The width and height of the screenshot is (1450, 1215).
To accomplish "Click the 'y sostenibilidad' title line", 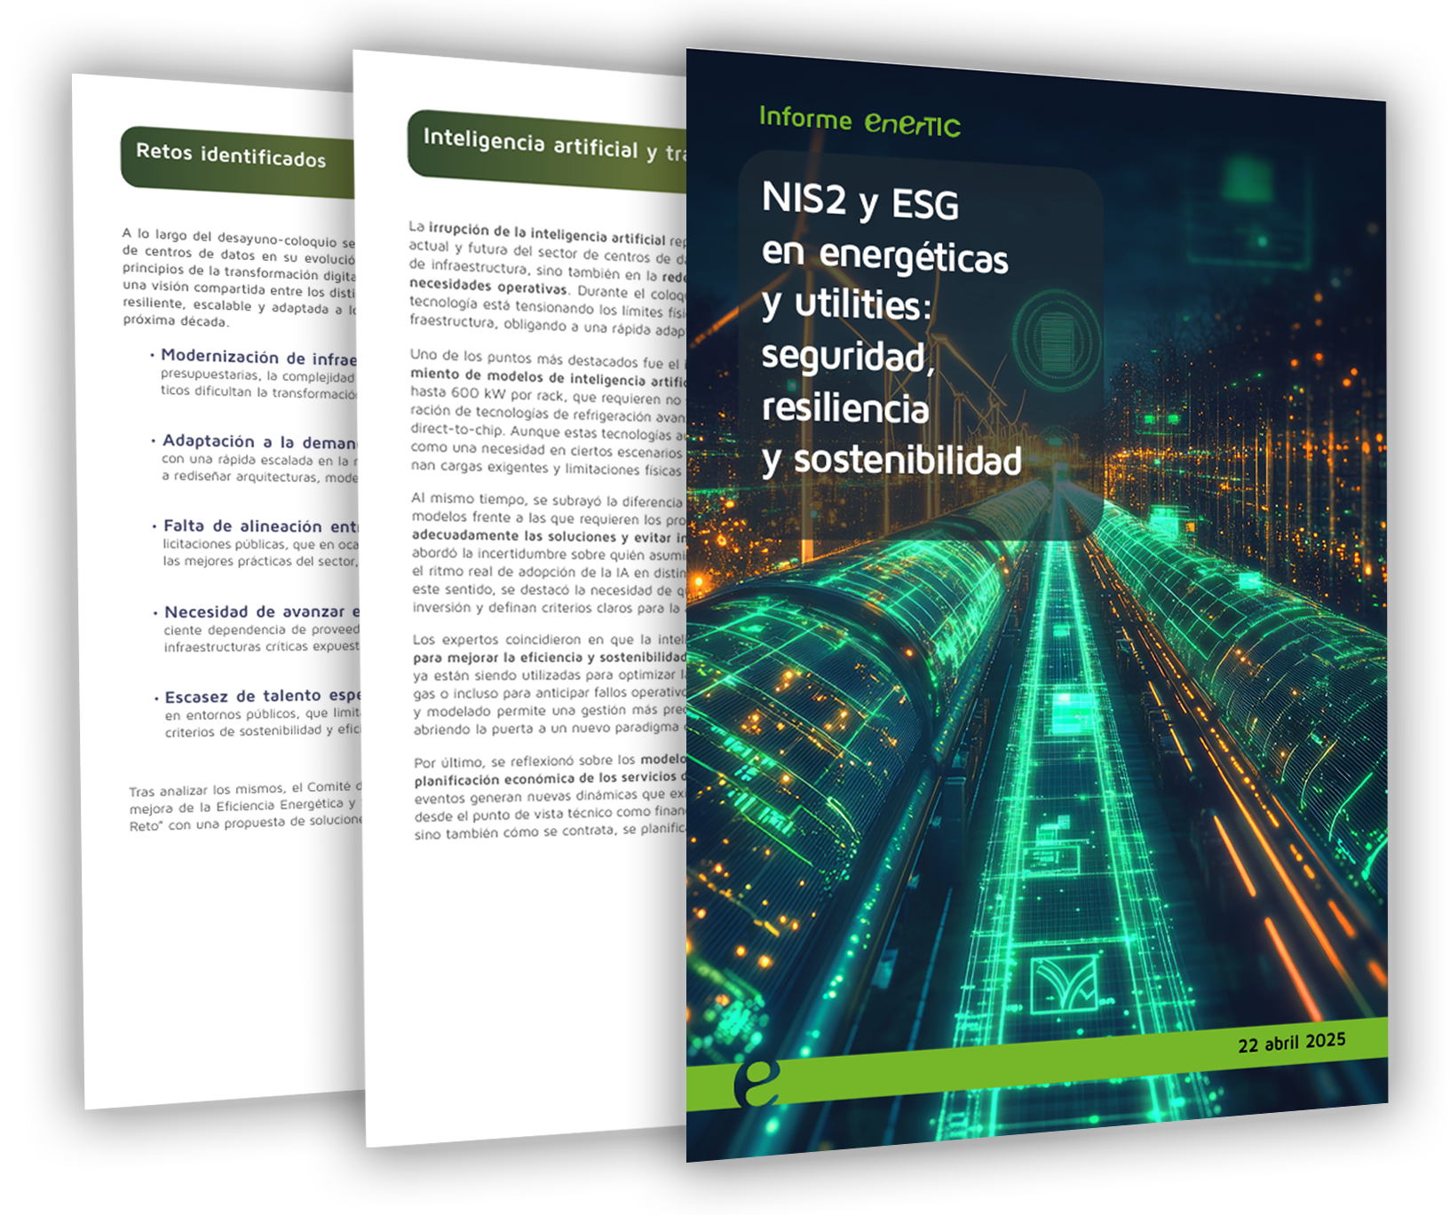I will click(891, 460).
